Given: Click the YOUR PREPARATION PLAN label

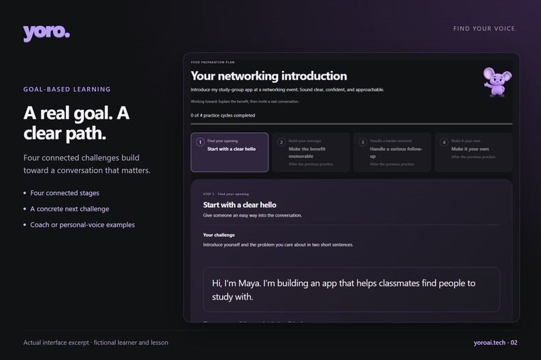Looking at the screenshot, I should (x=213, y=62).
